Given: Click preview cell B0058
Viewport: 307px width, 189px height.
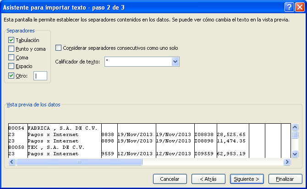Looking at the screenshot, I should pos(16,147).
